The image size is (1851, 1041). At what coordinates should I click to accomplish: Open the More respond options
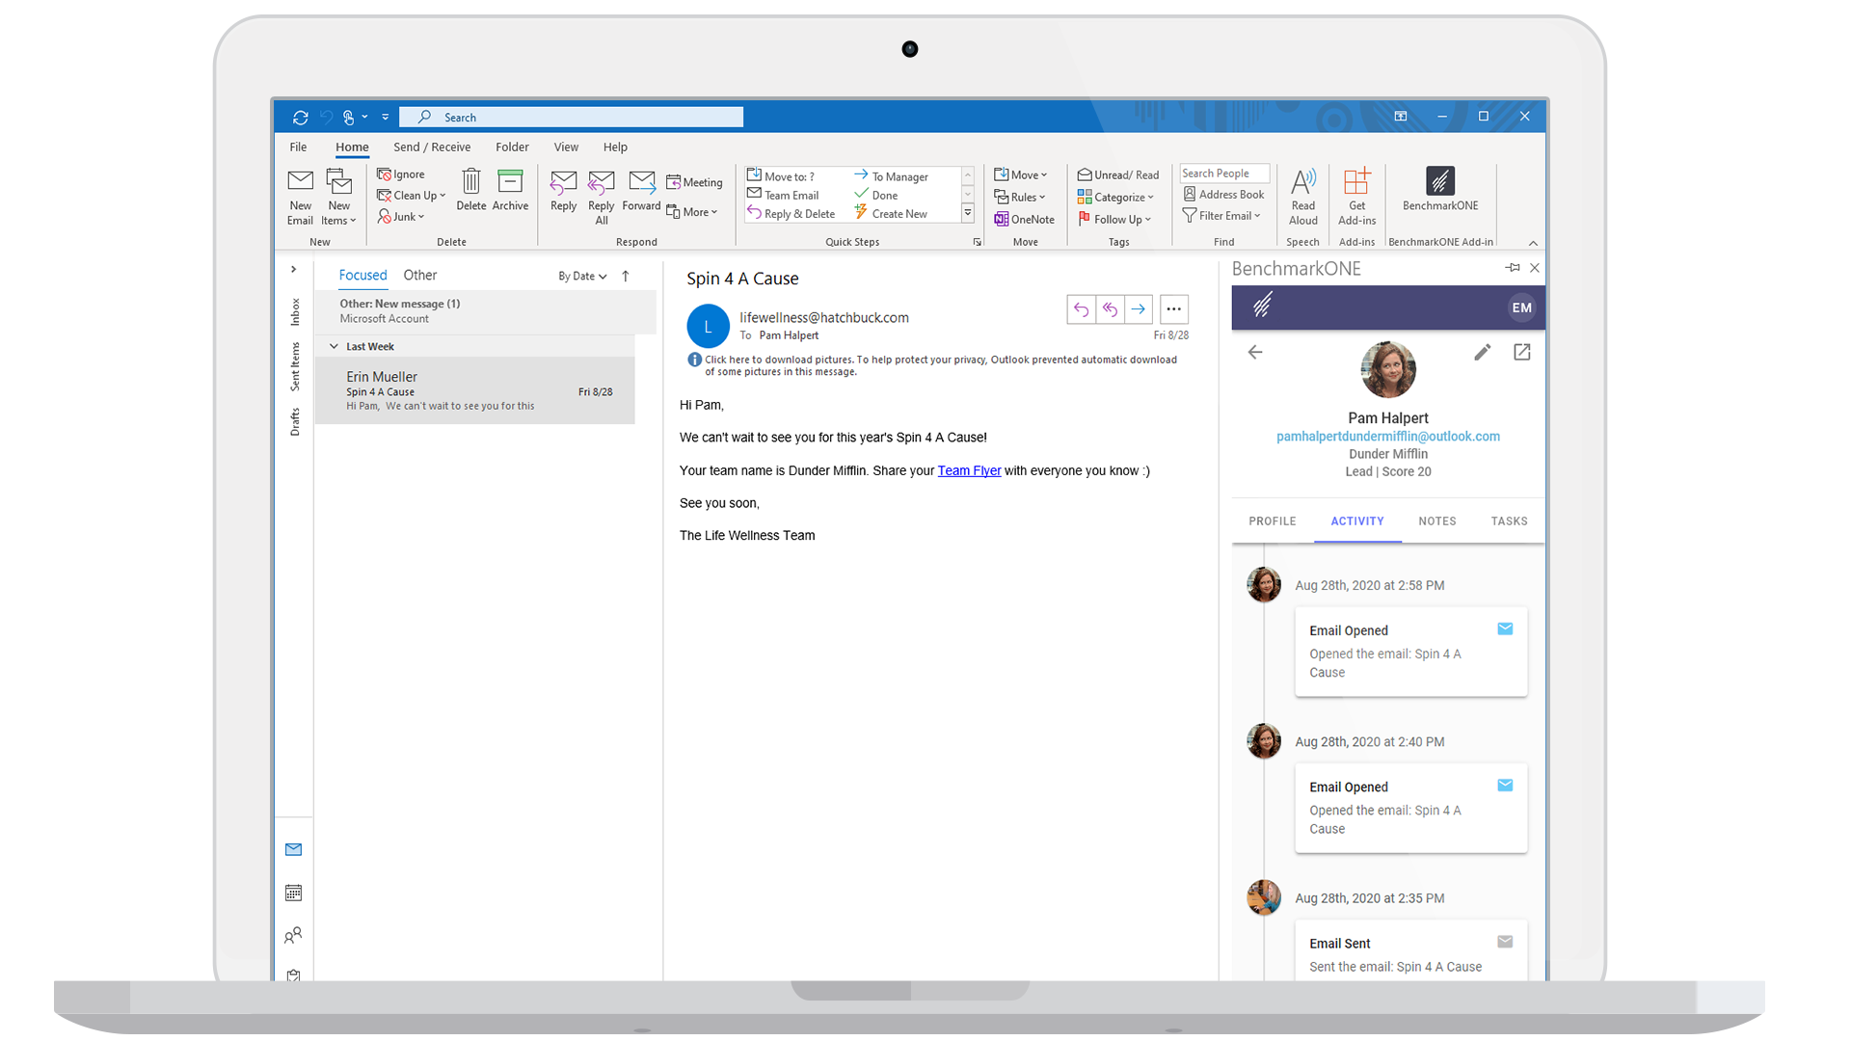tap(692, 212)
